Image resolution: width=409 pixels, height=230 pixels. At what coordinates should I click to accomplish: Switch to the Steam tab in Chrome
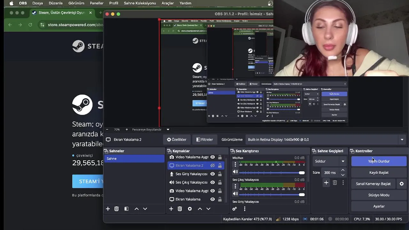point(62,13)
